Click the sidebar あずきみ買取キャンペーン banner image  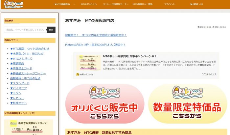[29, 127]
